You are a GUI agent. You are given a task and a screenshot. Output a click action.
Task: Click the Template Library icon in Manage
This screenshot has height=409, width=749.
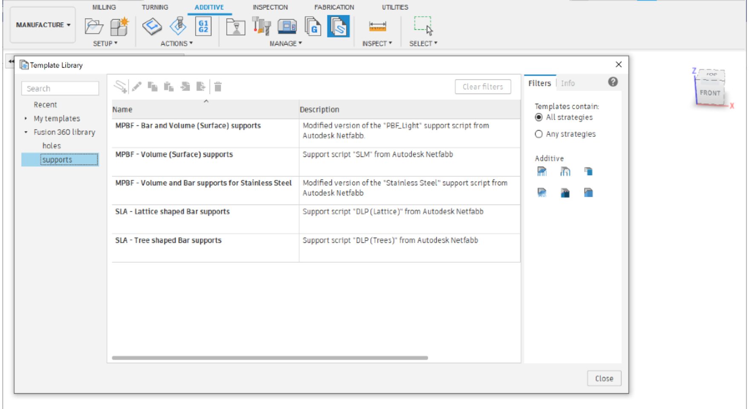coord(338,26)
